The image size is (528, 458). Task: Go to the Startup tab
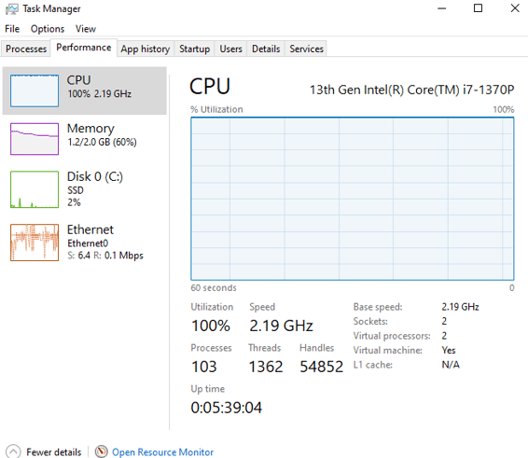click(x=194, y=49)
